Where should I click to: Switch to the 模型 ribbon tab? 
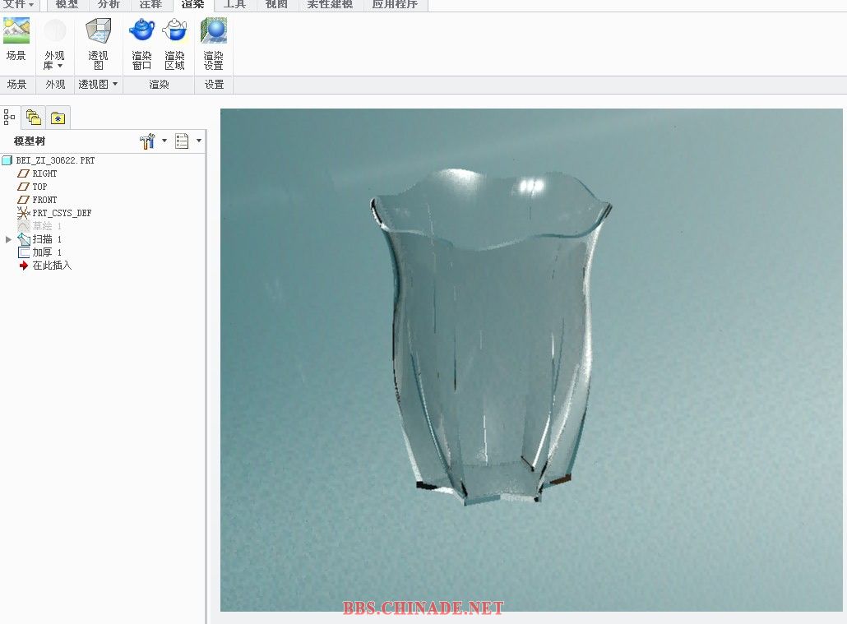click(67, 4)
